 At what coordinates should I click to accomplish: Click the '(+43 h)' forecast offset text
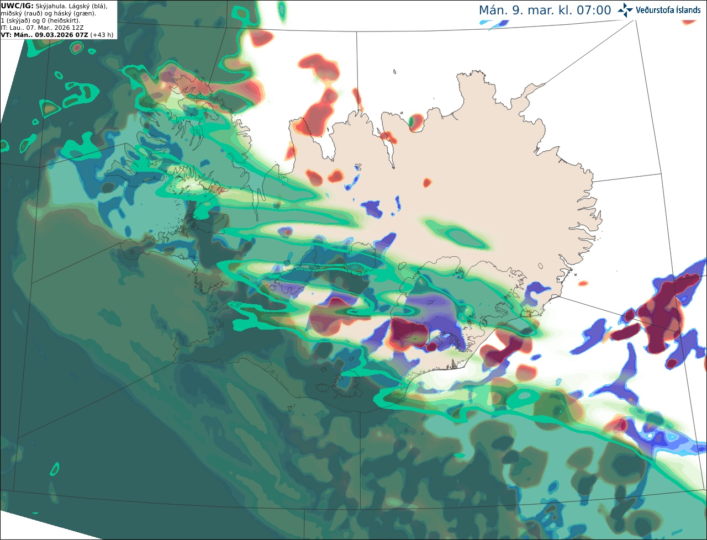[x=102, y=35]
